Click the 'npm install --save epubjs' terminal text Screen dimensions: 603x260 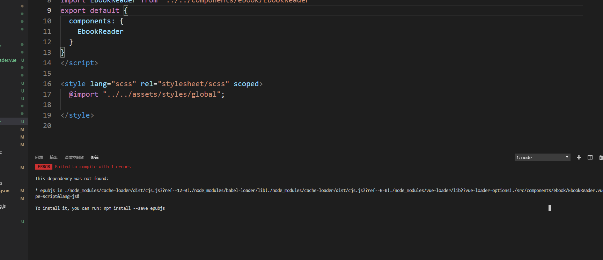(x=134, y=208)
